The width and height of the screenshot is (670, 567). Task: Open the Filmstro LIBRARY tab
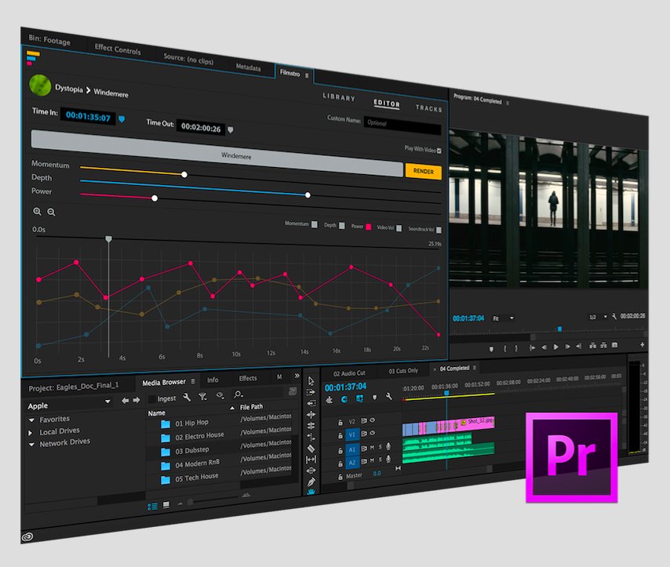(x=339, y=97)
